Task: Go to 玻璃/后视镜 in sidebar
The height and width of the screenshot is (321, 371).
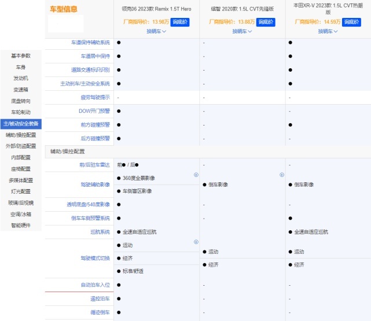Action: click(x=21, y=203)
